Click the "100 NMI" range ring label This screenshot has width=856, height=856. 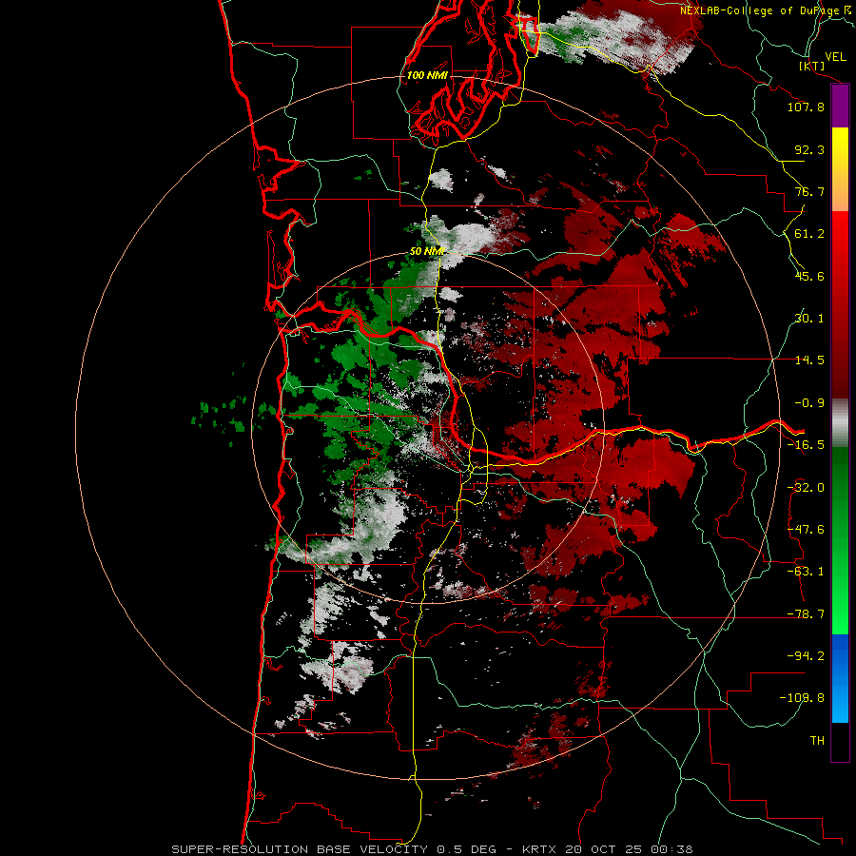click(x=427, y=75)
